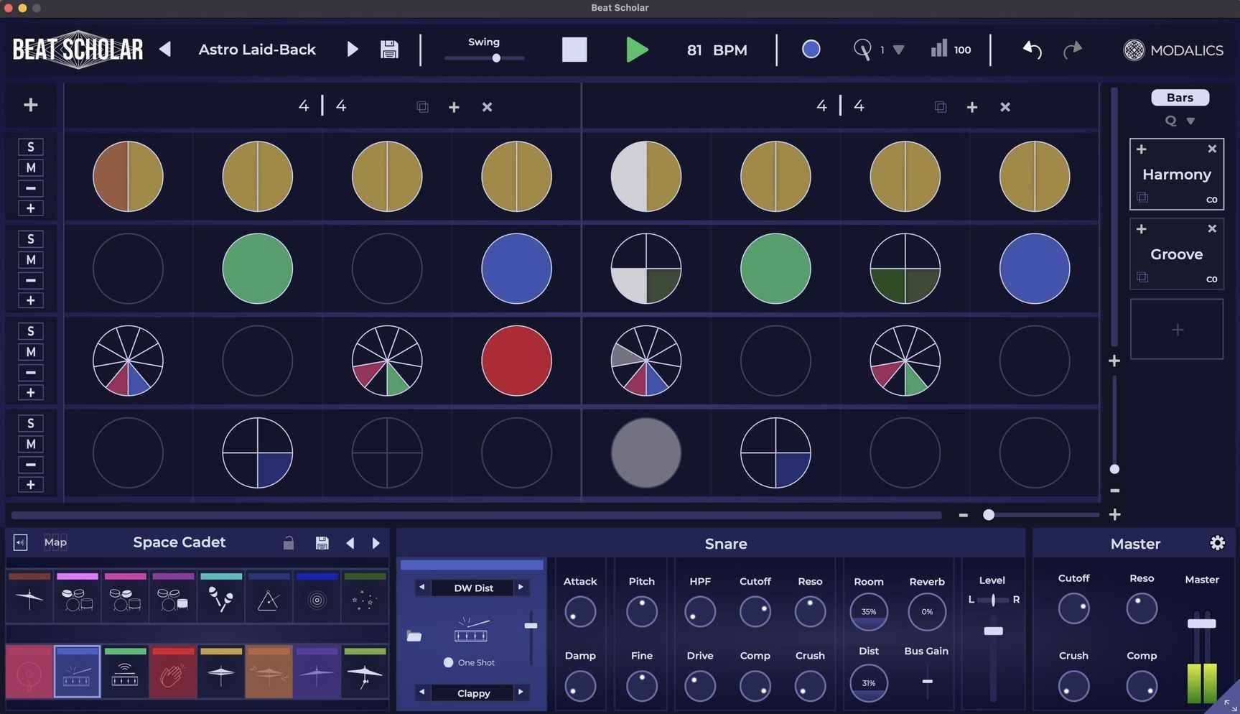Toggle the kit lock icon
This screenshot has height=714, width=1240.
pyautogui.click(x=289, y=543)
